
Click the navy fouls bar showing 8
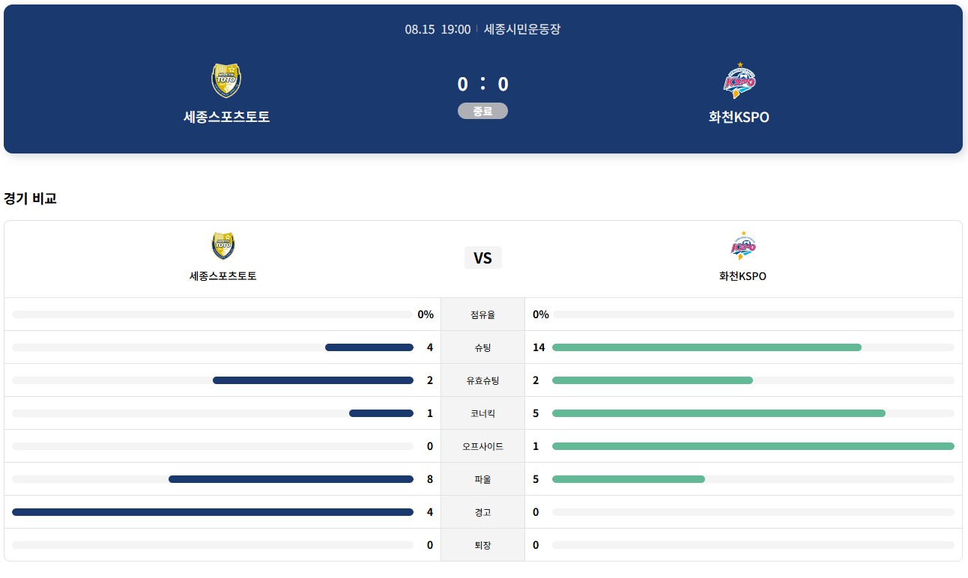point(291,479)
